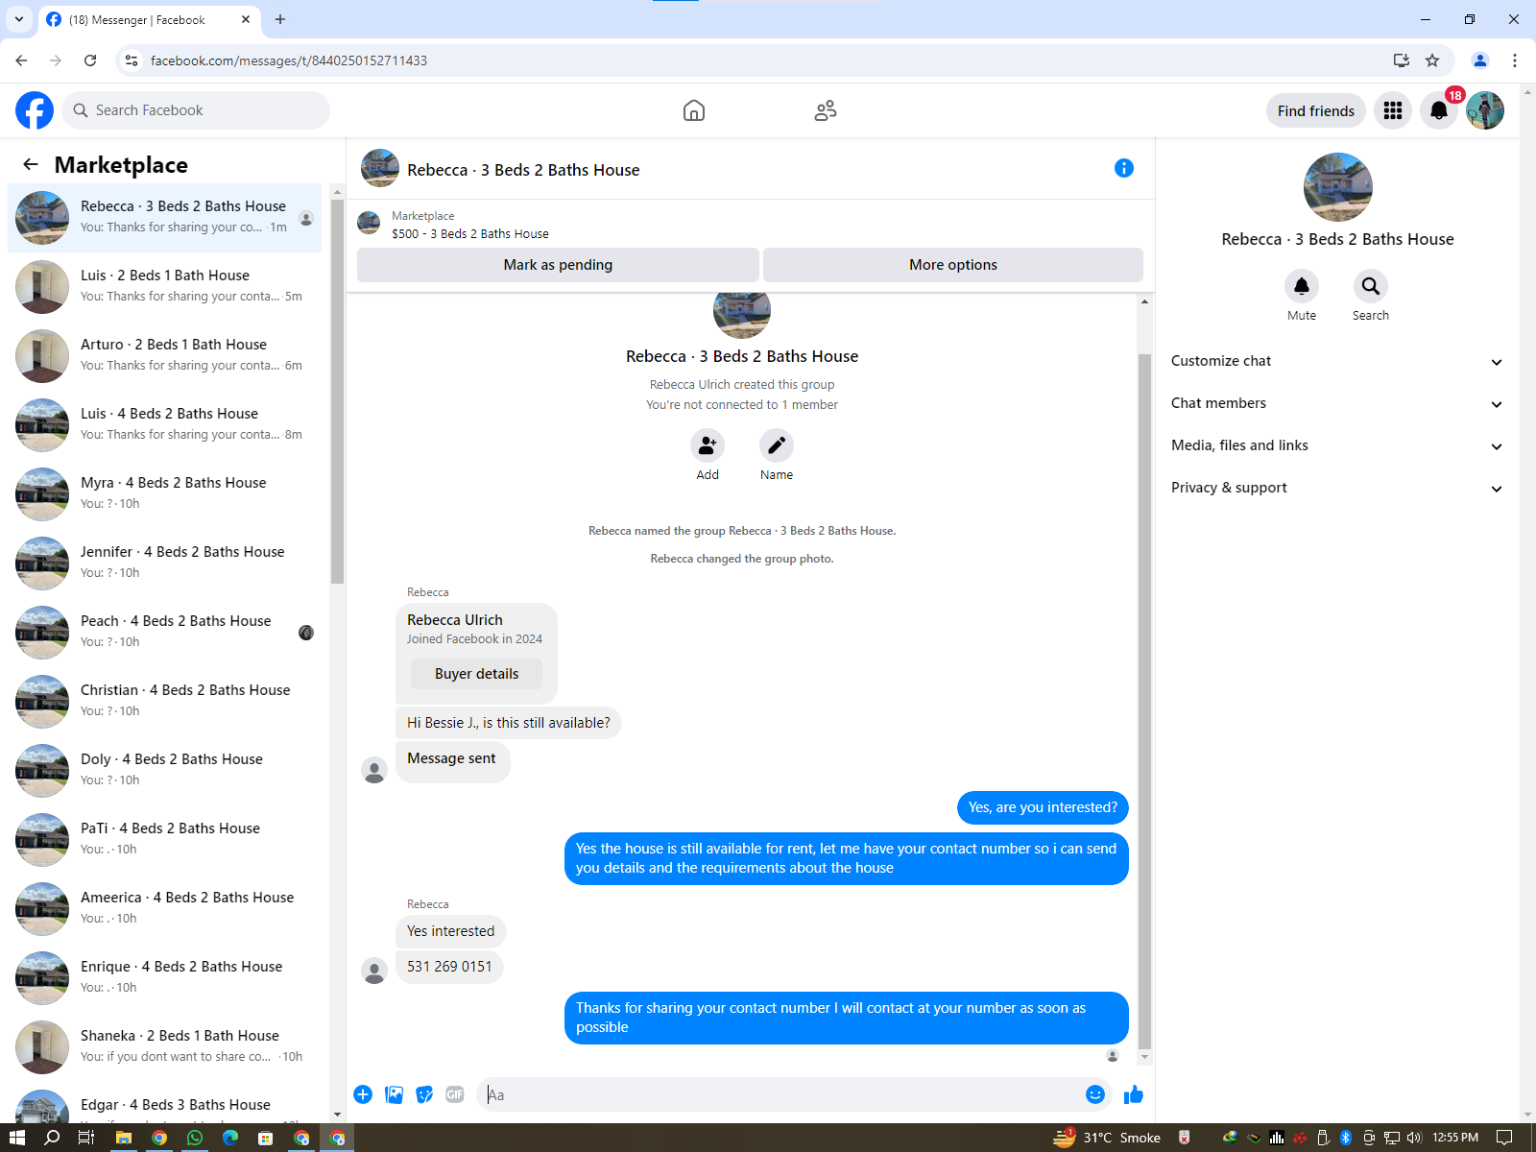Screen dimensions: 1536x1152
Task: Click the Facebook logo icon
Action: pos(35,110)
